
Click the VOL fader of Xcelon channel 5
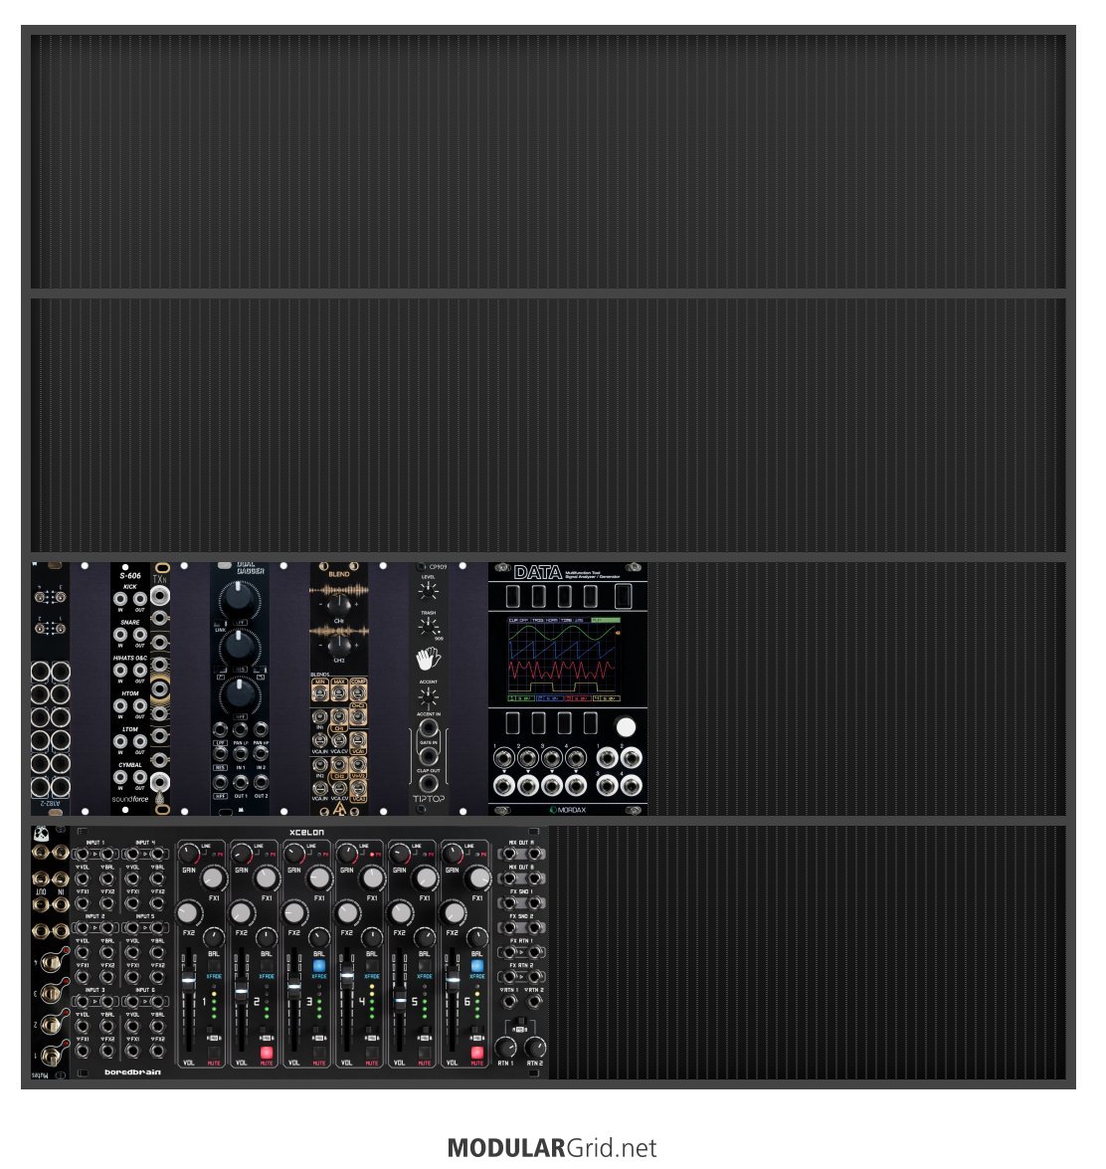click(400, 999)
